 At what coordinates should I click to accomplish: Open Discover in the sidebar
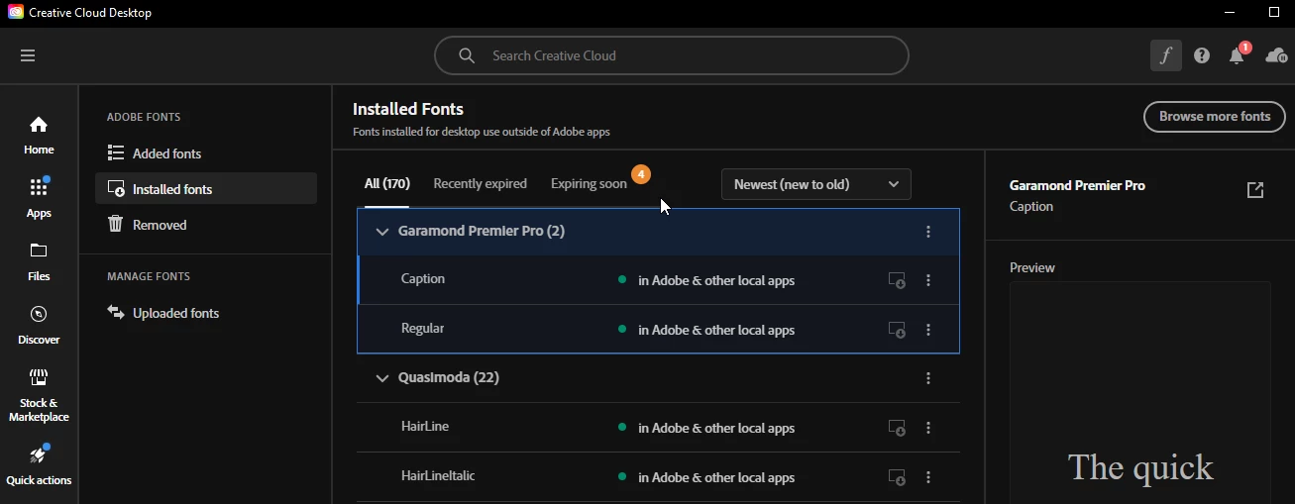[x=39, y=325]
